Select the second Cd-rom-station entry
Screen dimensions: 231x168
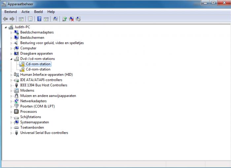[x=38, y=69]
